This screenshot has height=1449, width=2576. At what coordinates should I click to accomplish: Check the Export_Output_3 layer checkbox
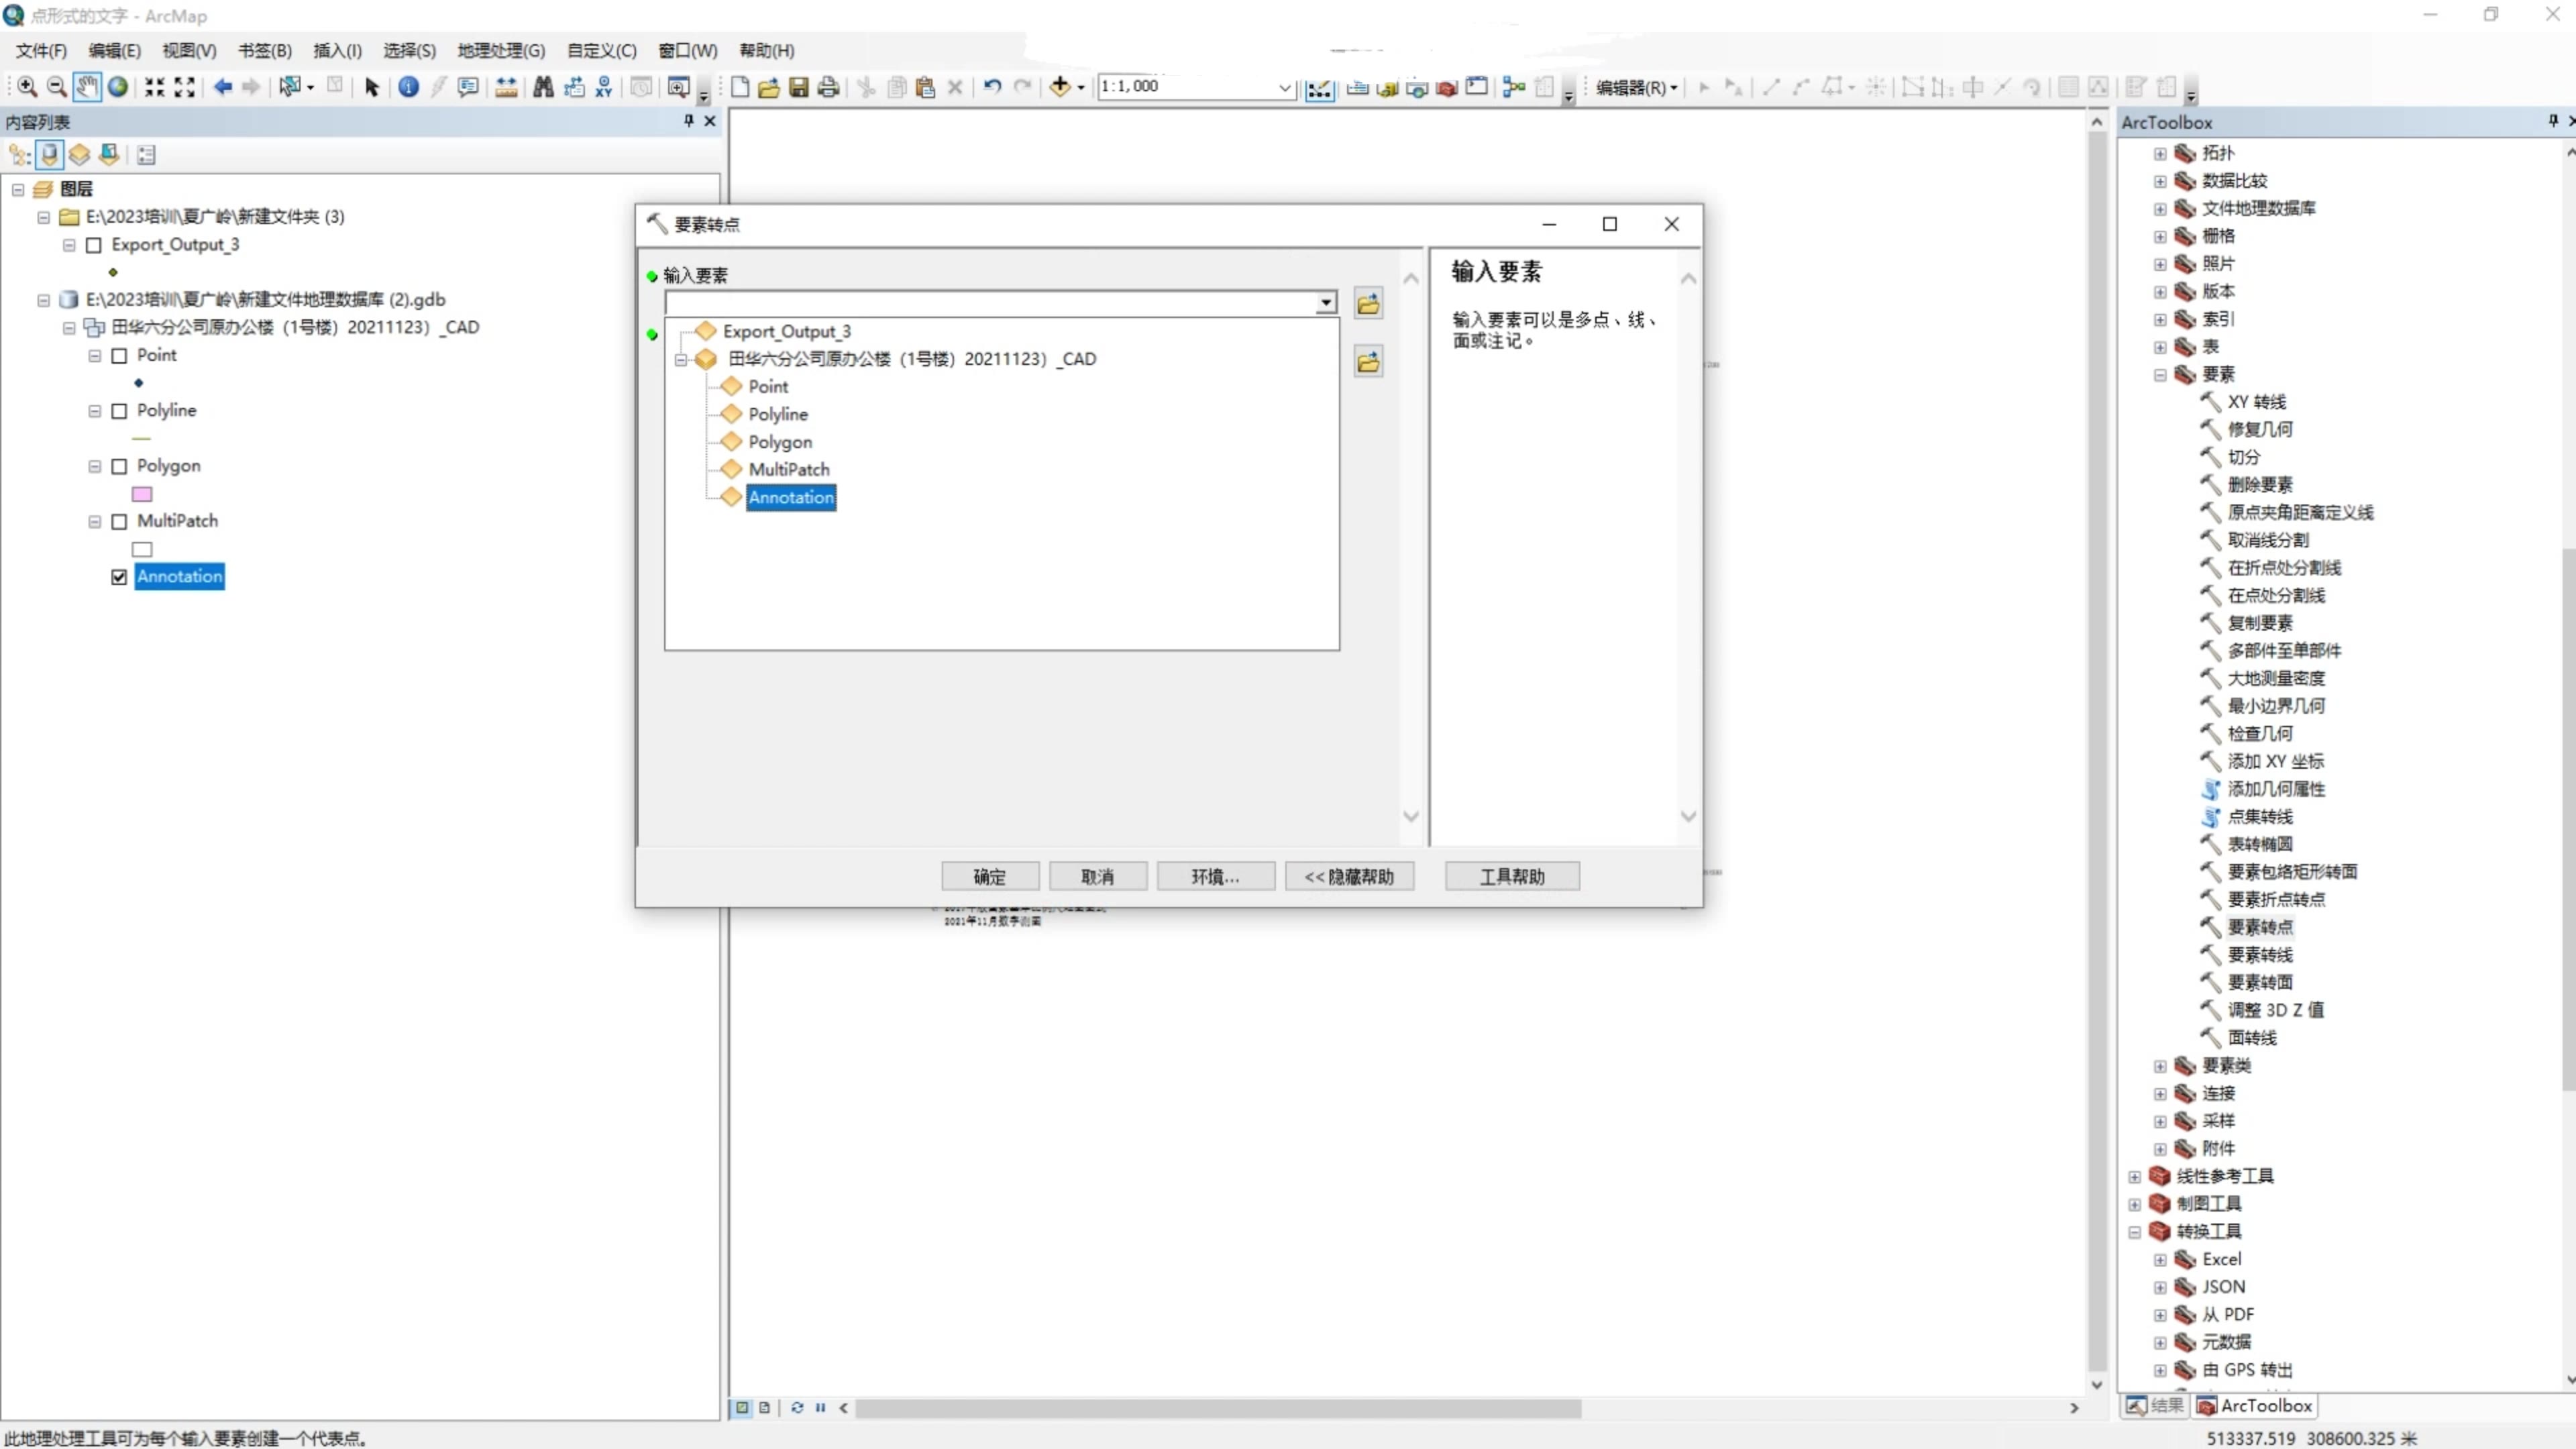point(94,245)
